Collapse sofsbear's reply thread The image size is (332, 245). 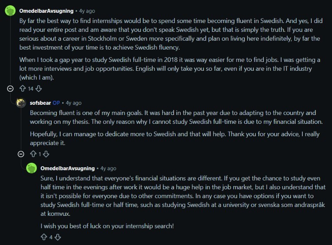pos(21,154)
